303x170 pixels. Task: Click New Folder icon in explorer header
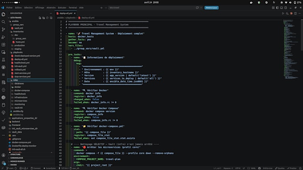44,18
